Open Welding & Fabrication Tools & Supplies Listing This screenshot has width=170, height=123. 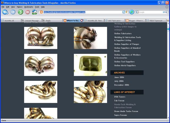coord(127,39)
